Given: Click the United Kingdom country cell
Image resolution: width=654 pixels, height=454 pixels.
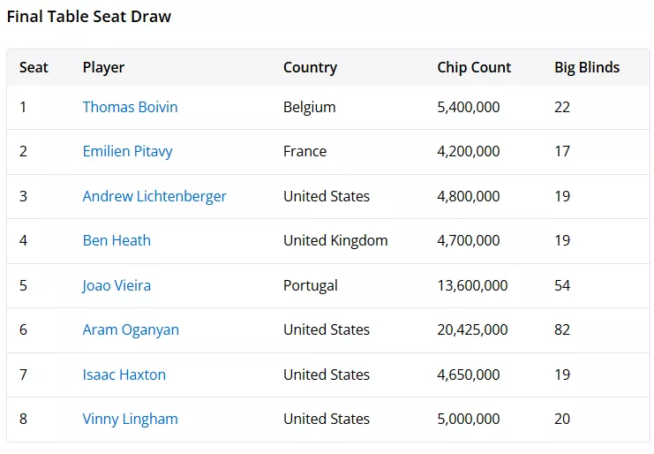Looking at the screenshot, I should click(x=335, y=240).
